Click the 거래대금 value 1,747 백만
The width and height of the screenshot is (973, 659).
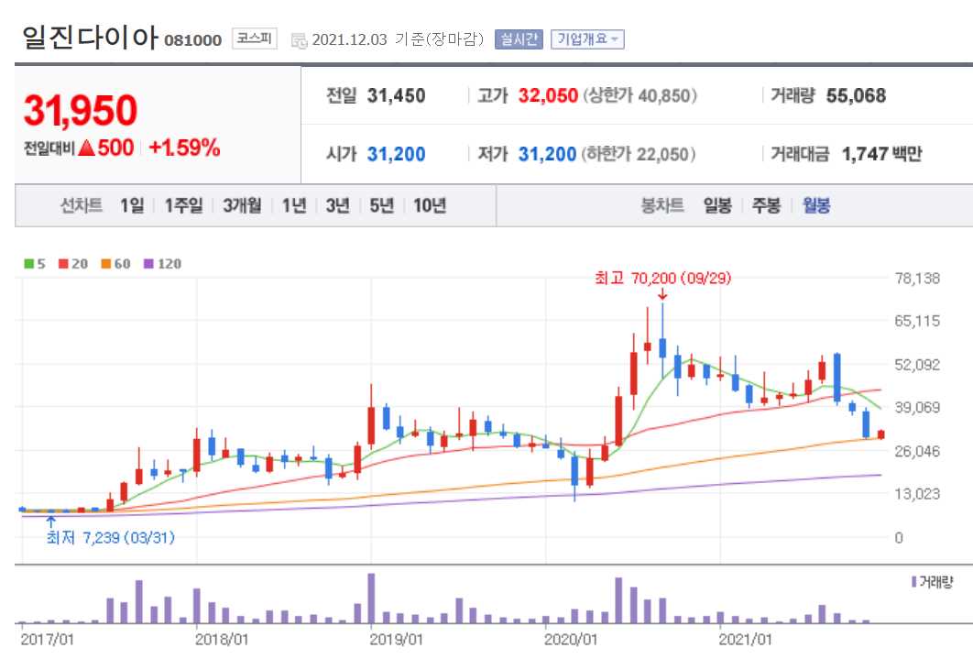pyautogui.click(x=881, y=154)
